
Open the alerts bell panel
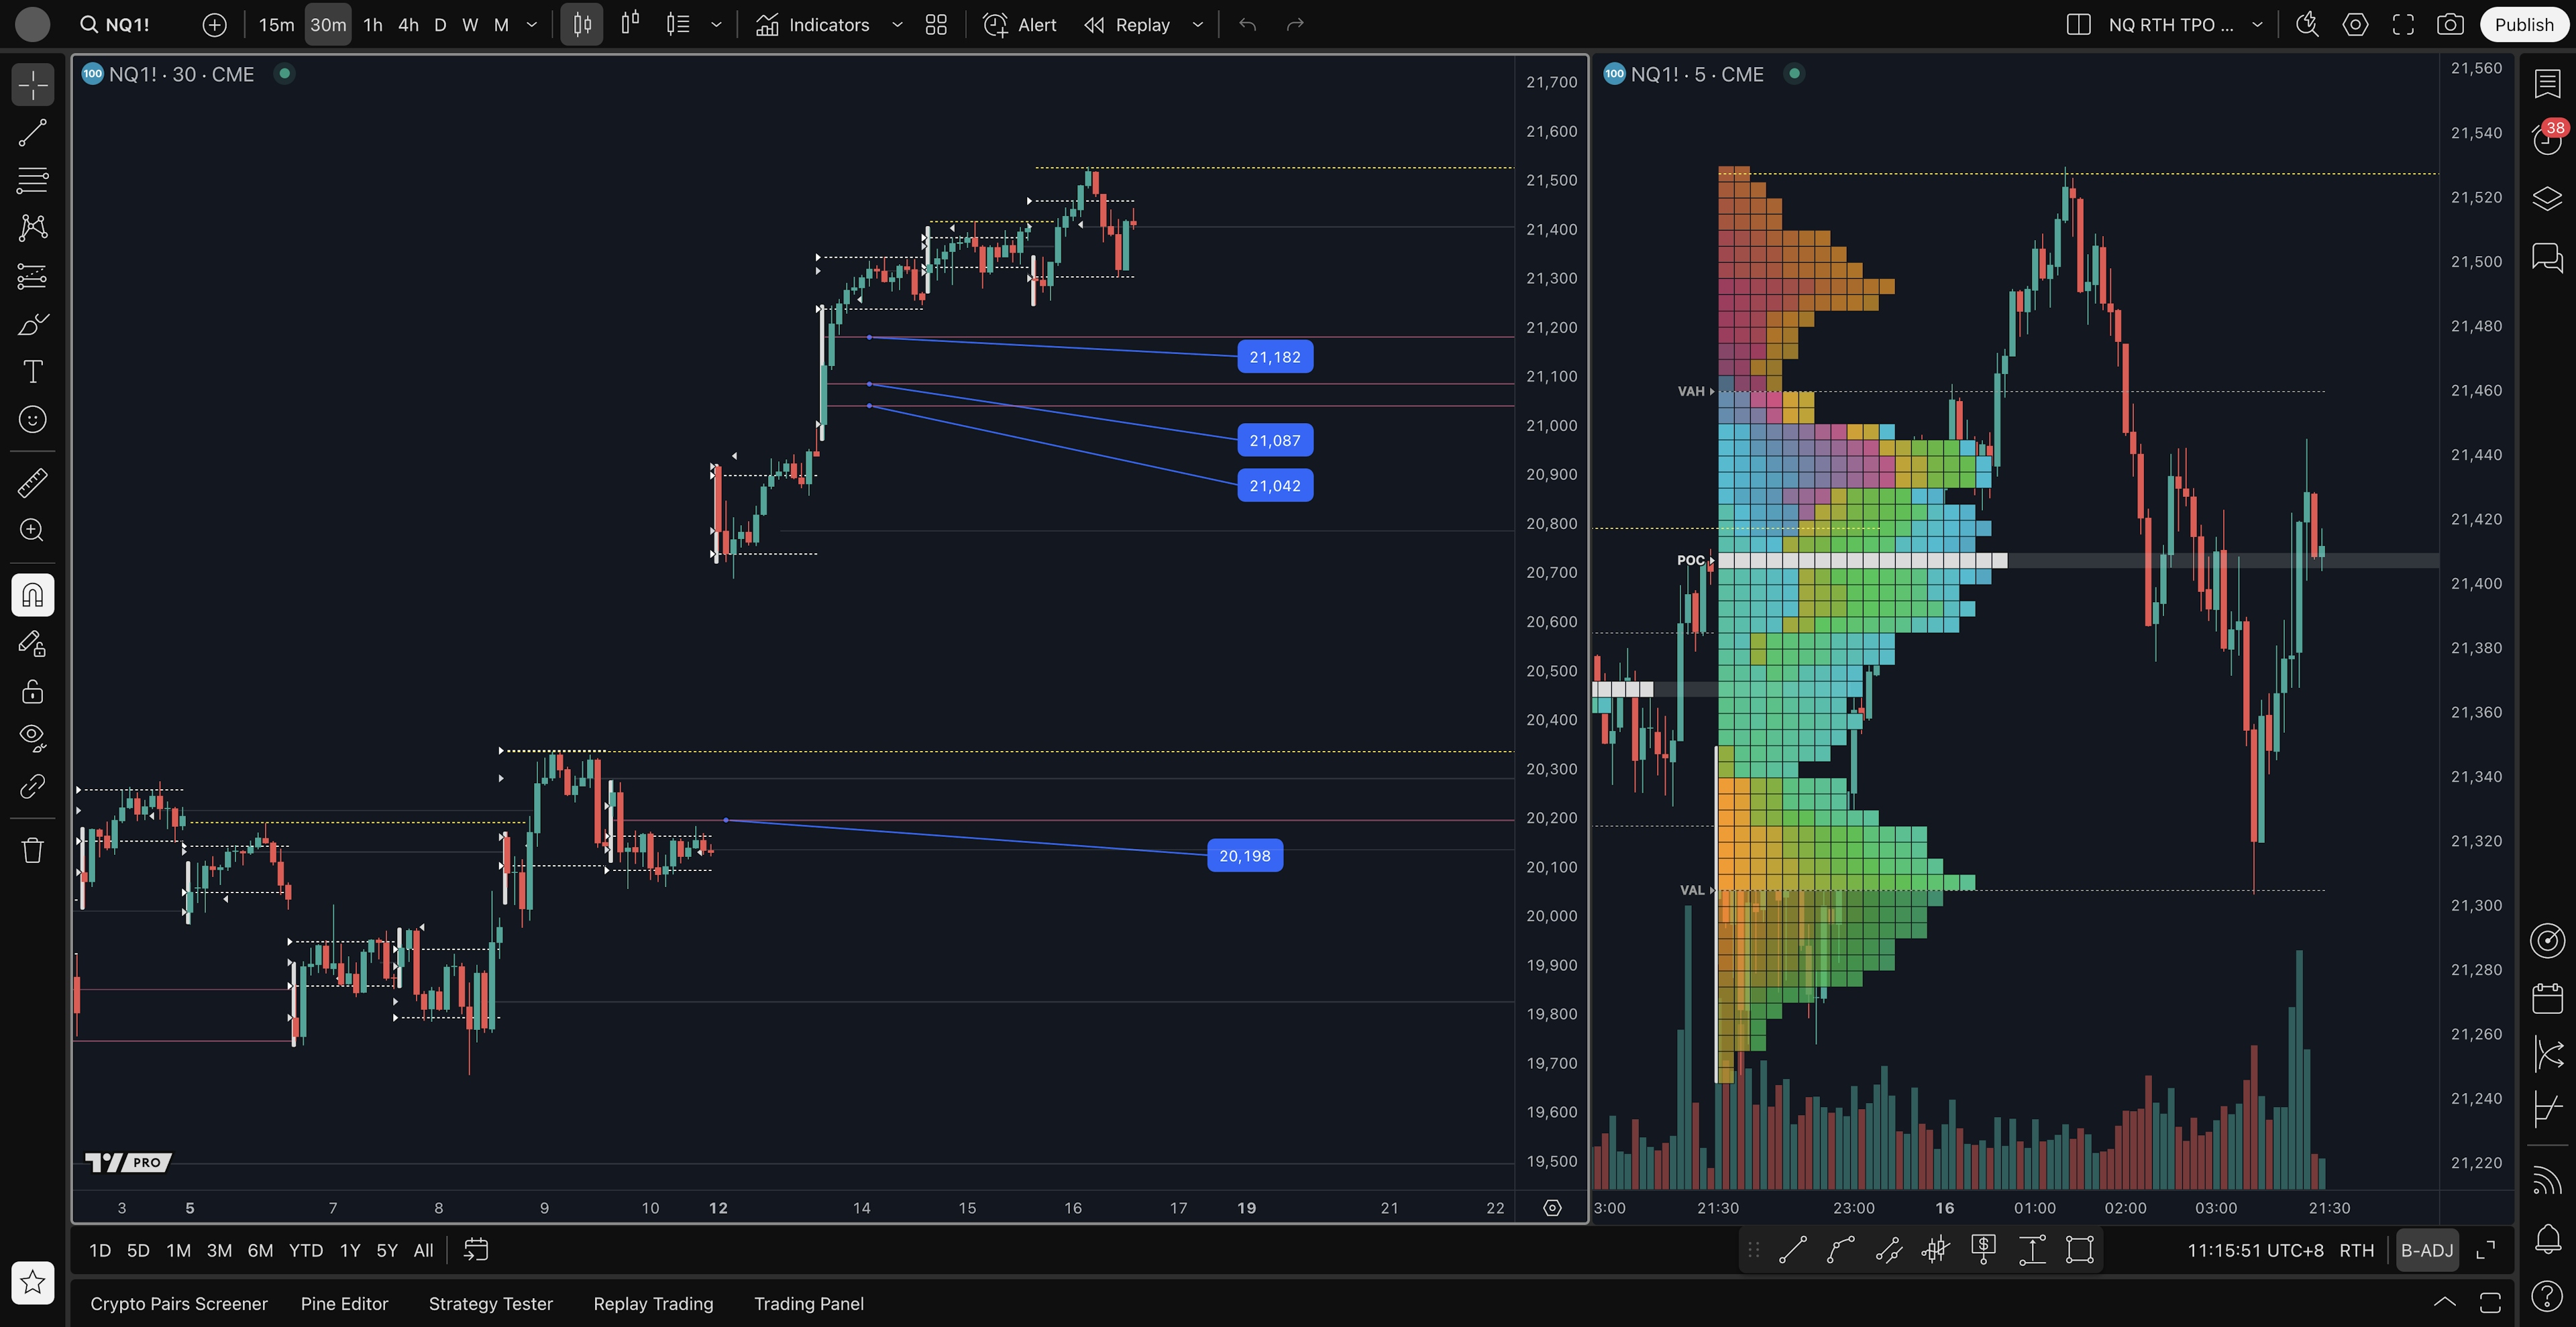pos(2547,1239)
